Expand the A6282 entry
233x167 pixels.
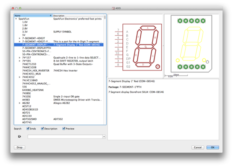(20, 103)
